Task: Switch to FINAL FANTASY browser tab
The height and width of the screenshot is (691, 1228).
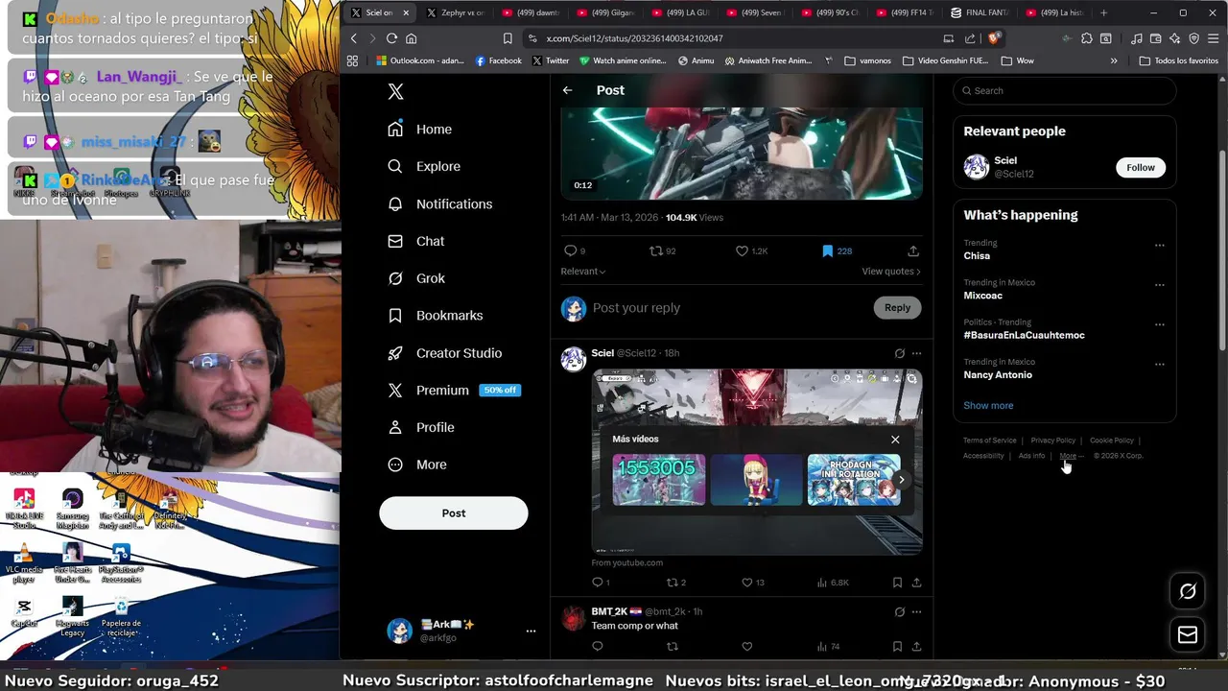Action: [980, 12]
